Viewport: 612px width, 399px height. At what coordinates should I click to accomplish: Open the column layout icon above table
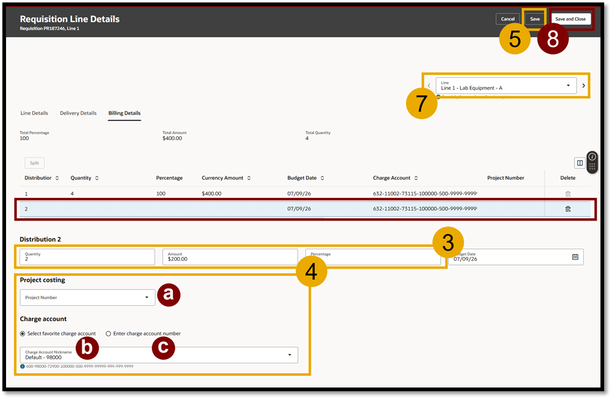pyautogui.click(x=580, y=163)
